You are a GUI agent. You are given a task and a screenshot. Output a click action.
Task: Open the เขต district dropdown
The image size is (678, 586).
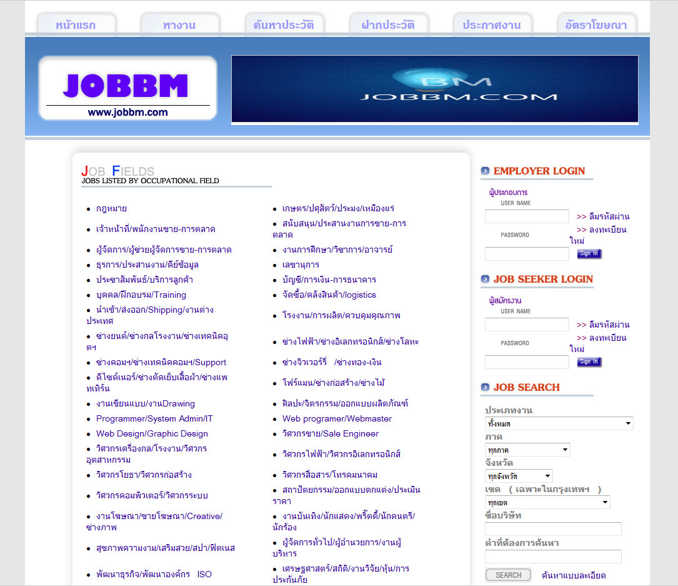click(547, 502)
